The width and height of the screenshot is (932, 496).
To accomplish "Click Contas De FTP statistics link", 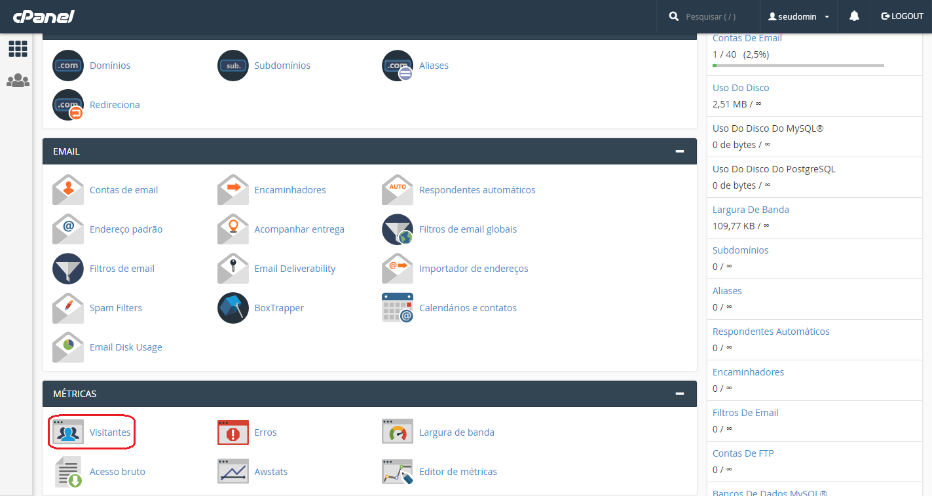I will [x=743, y=453].
